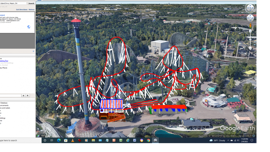Select the 3D Buildings layer row
Viewport: 270px width, 152px height.
tap(3, 118)
